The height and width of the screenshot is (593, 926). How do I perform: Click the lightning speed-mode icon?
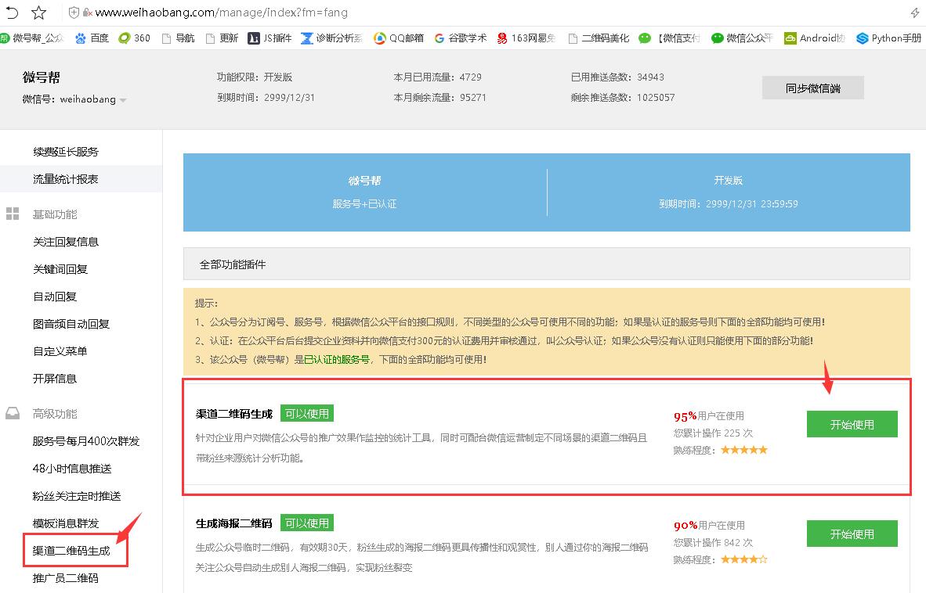pyautogui.click(x=915, y=13)
